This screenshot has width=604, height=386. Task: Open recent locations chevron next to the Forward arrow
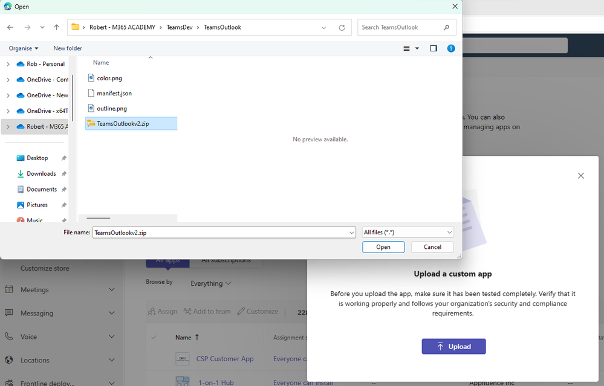click(x=42, y=27)
